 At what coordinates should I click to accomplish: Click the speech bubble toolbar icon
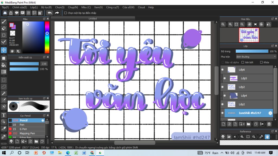[17, 13]
